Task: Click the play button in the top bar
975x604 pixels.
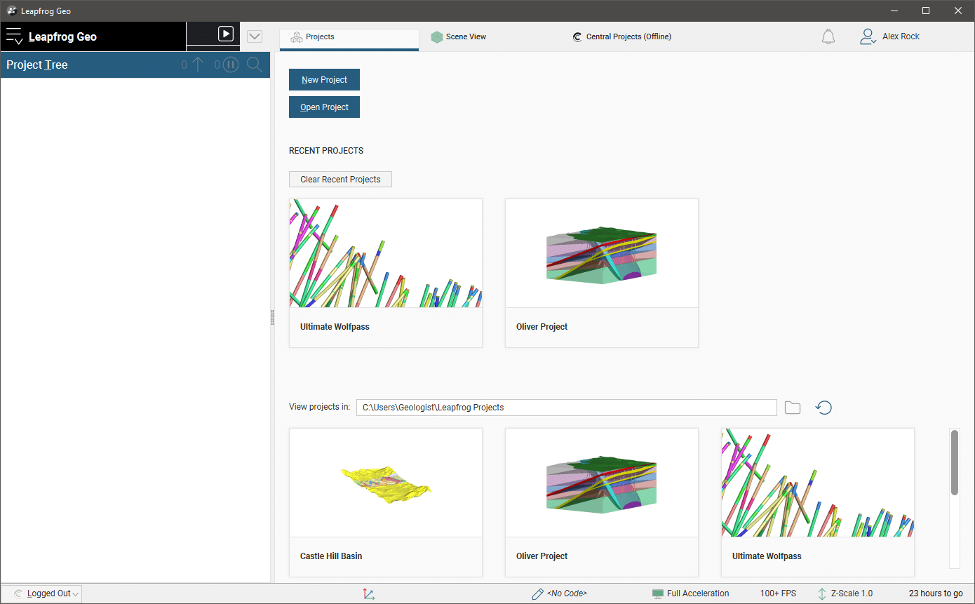Action: click(x=225, y=34)
